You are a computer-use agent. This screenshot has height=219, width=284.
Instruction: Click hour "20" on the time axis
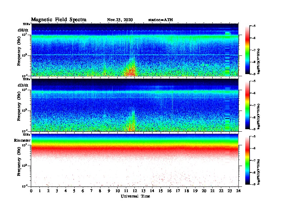point(204,191)
